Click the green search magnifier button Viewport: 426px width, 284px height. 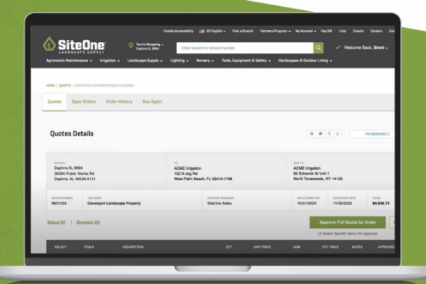point(319,48)
